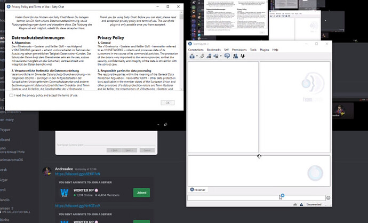Viewport: 368px width, 223px height.
Task: Click the Connect to server toolbar icon
Action: 191,56
